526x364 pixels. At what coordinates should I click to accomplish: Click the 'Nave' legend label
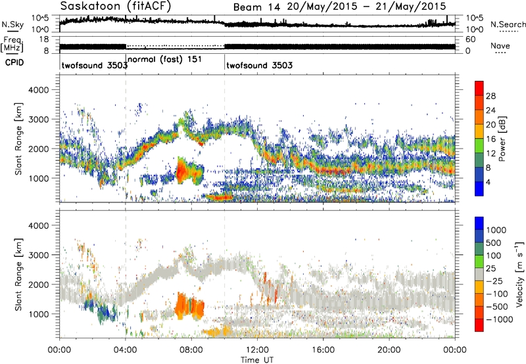tap(500, 46)
